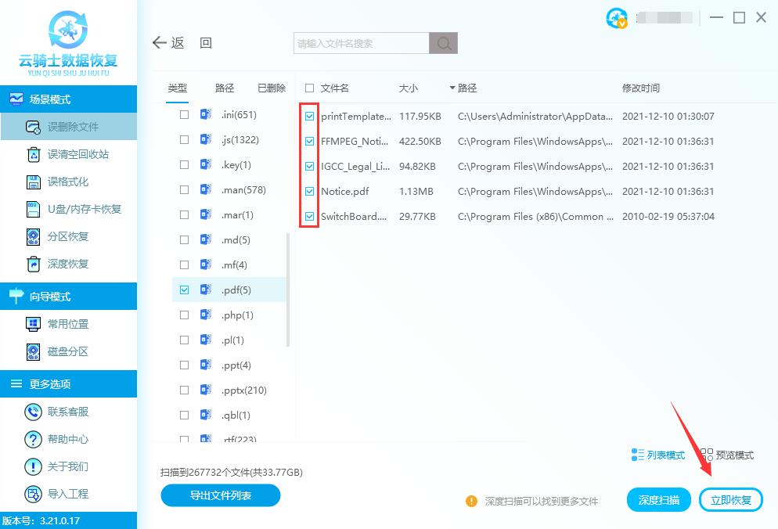Uncheck Notice.pdf checkbox
The image size is (778, 529).
click(x=310, y=191)
